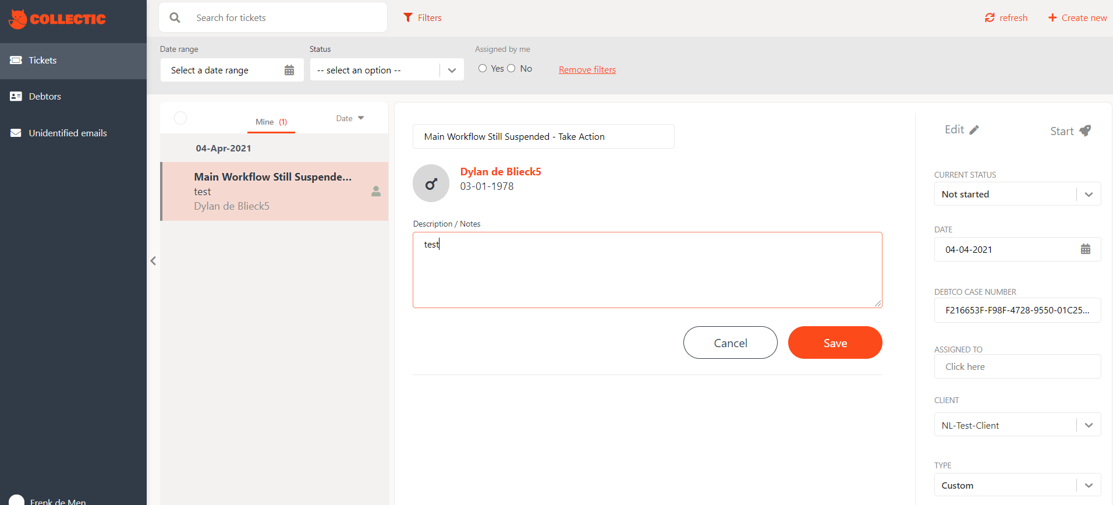The image size is (1113, 505).
Task: Open Tickets in the sidebar
Action: [73, 61]
